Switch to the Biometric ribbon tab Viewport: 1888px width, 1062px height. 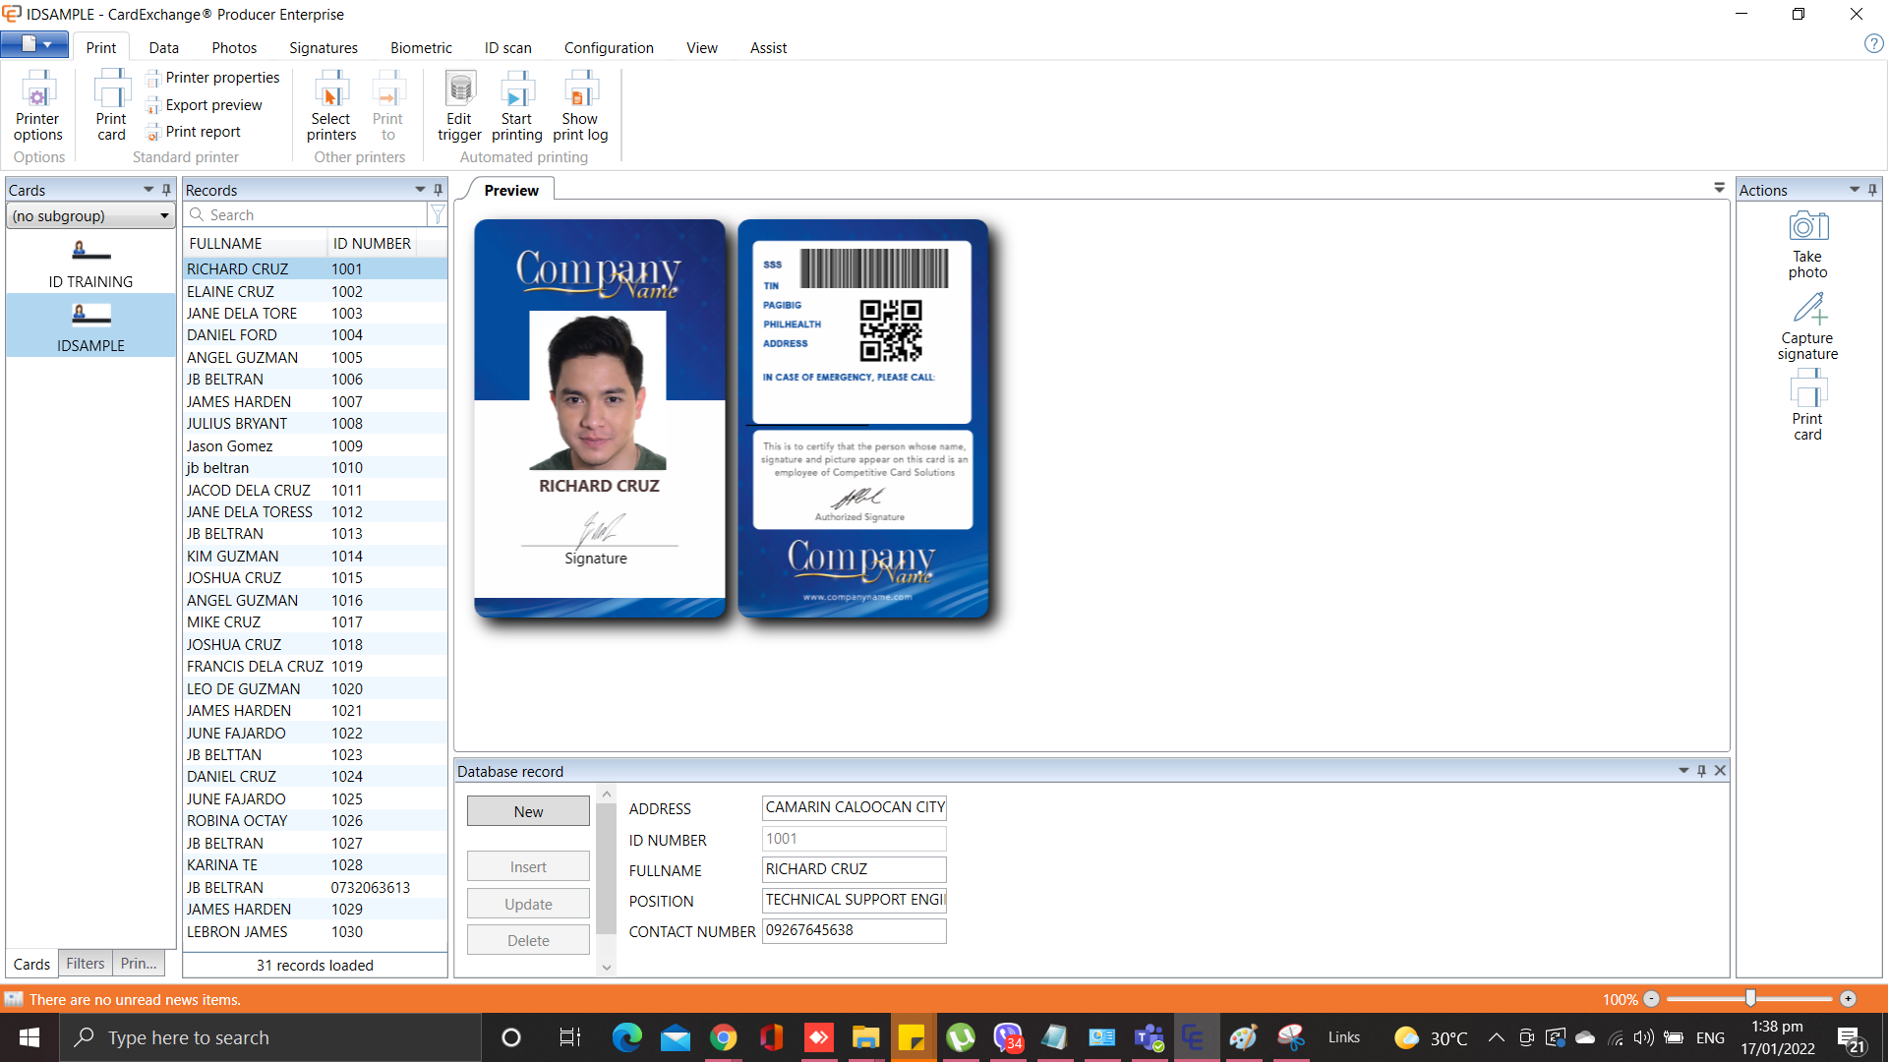[x=421, y=48]
